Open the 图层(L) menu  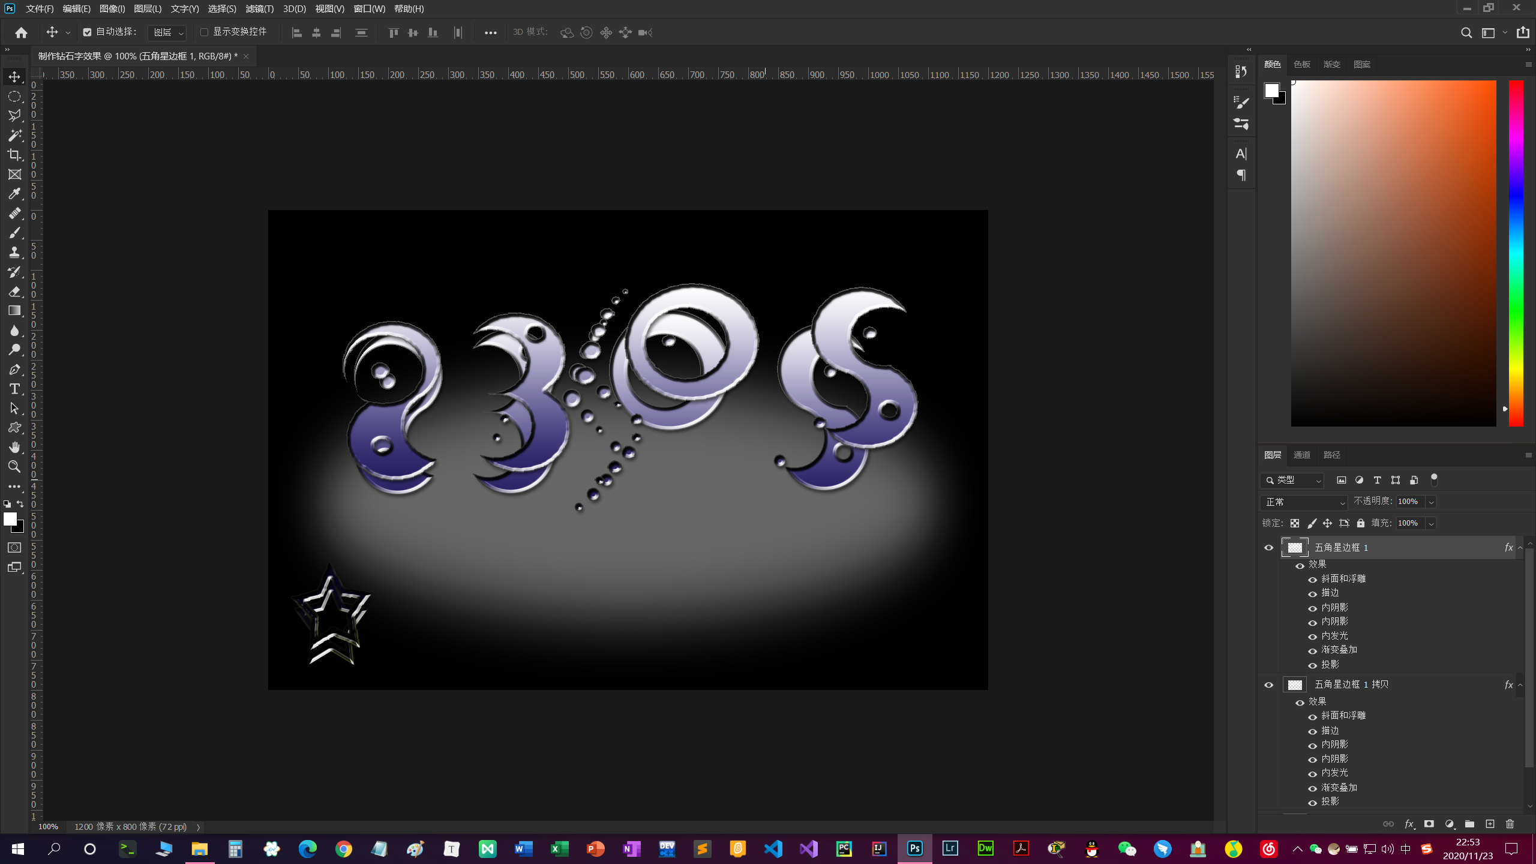[148, 8]
